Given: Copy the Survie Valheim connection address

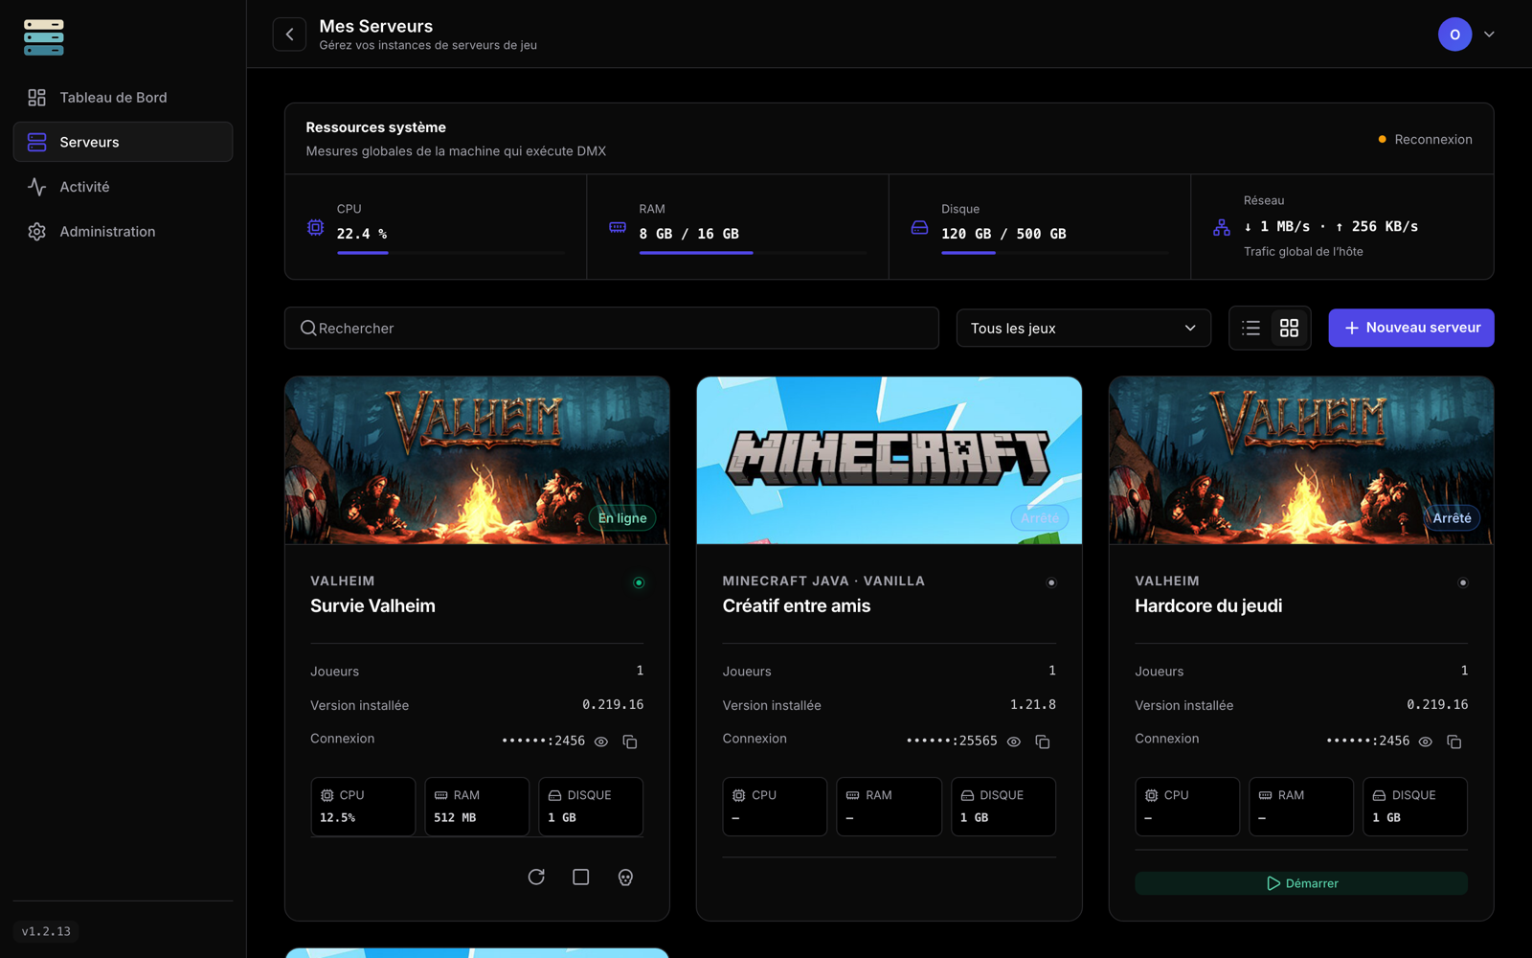Looking at the screenshot, I should coord(630,741).
